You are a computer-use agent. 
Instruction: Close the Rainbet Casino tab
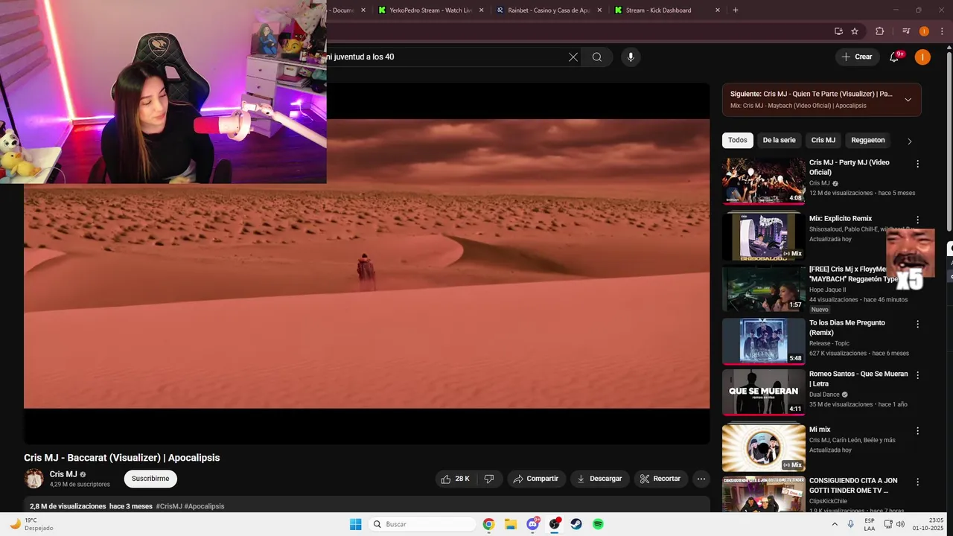[599, 10]
